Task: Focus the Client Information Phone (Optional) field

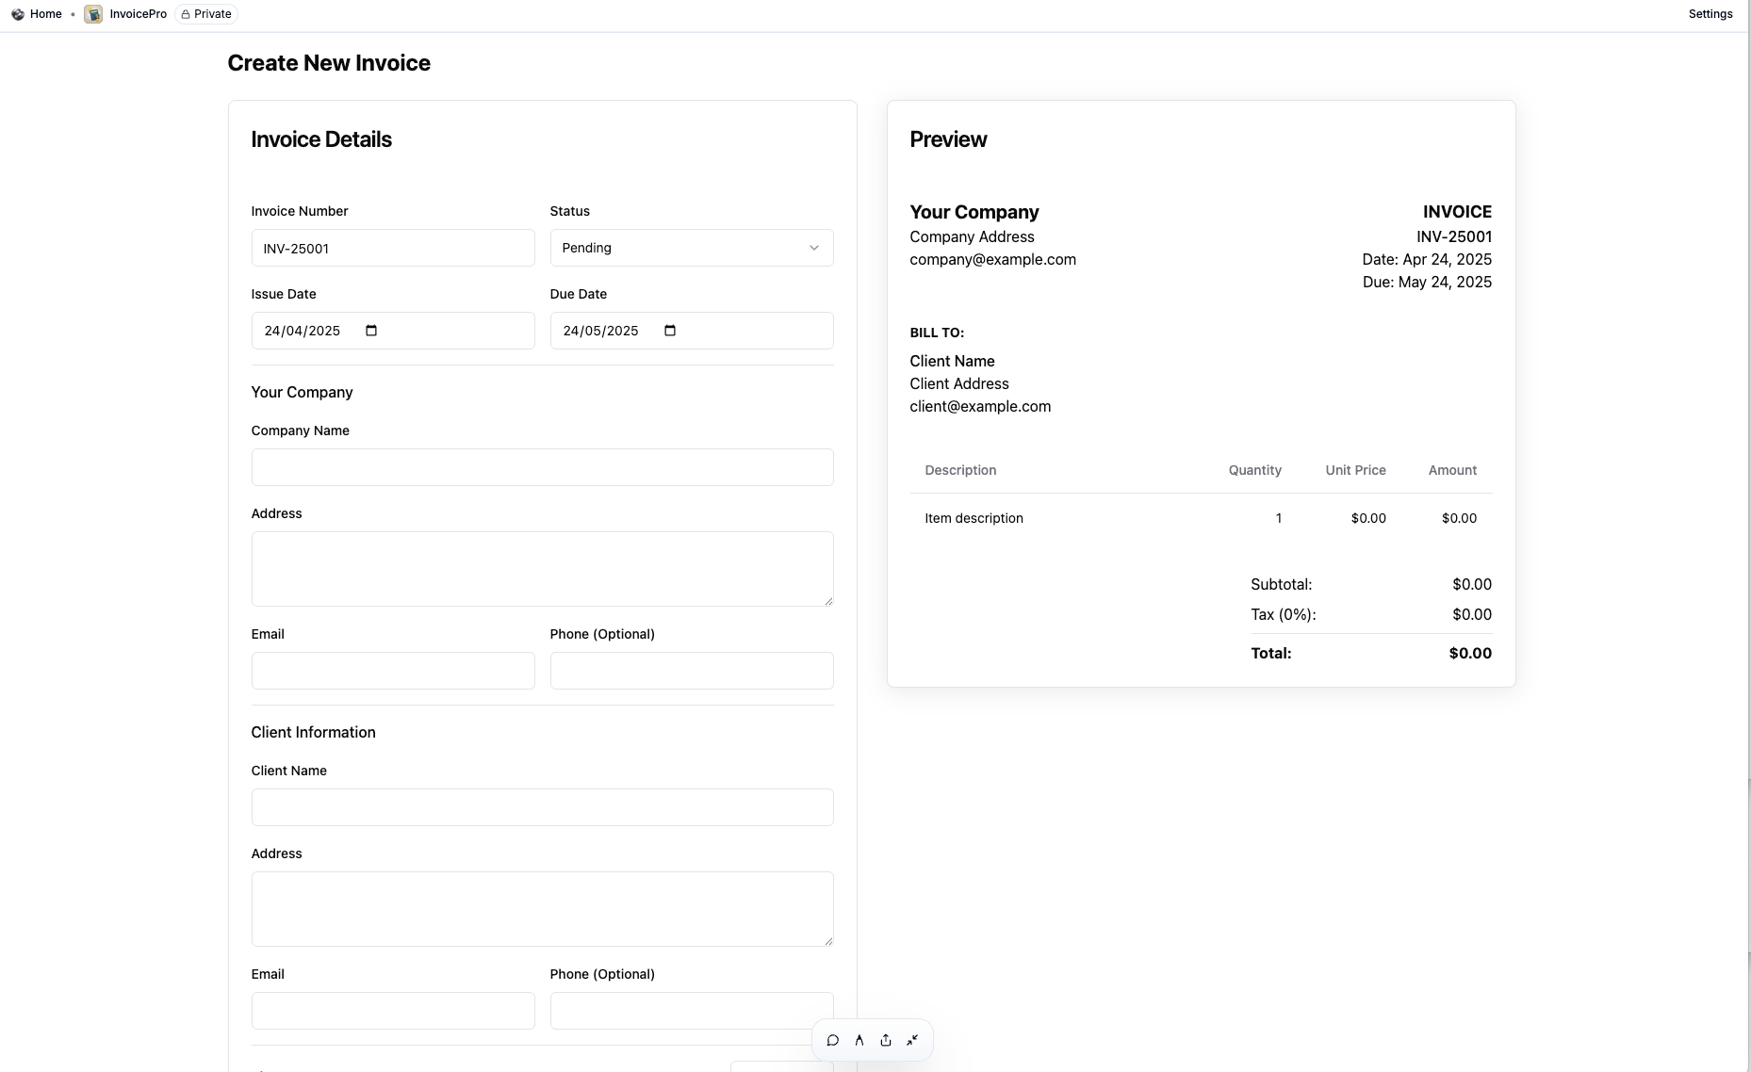Action: [x=692, y=1011]
